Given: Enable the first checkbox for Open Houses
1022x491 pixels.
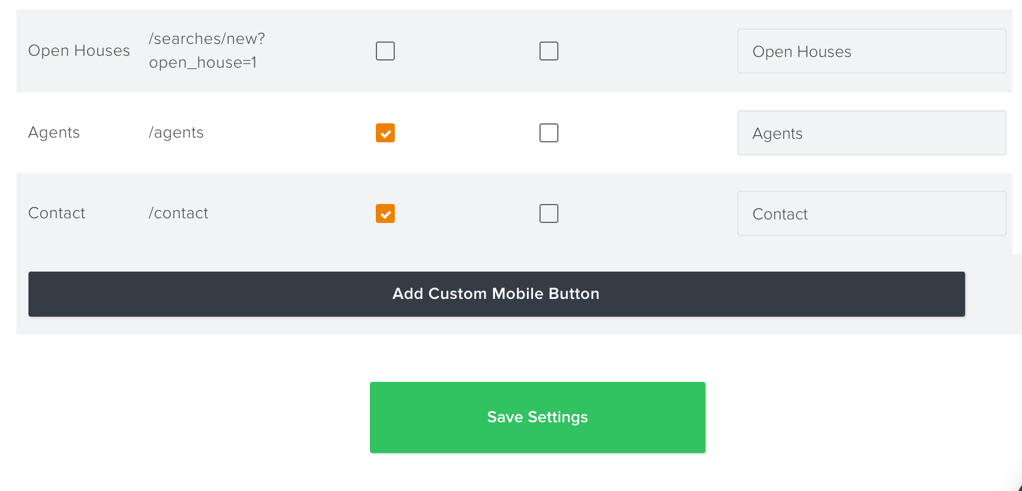Looking at the screenshot, I should [385, 51].
